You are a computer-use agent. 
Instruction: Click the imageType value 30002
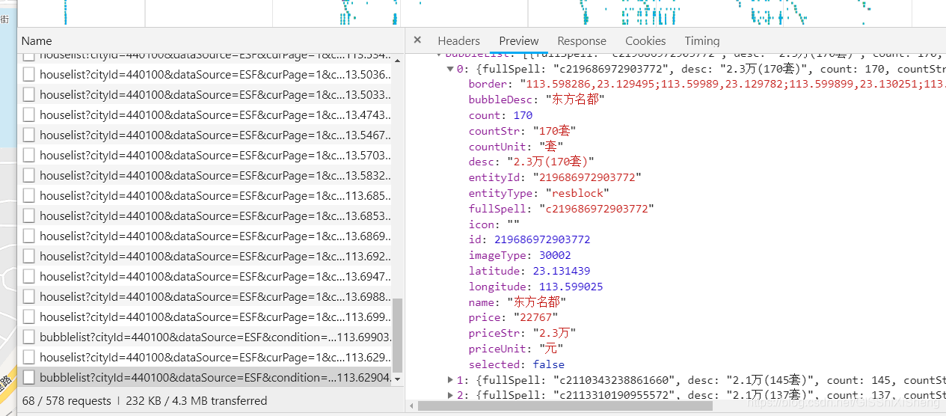click(554, 256)
